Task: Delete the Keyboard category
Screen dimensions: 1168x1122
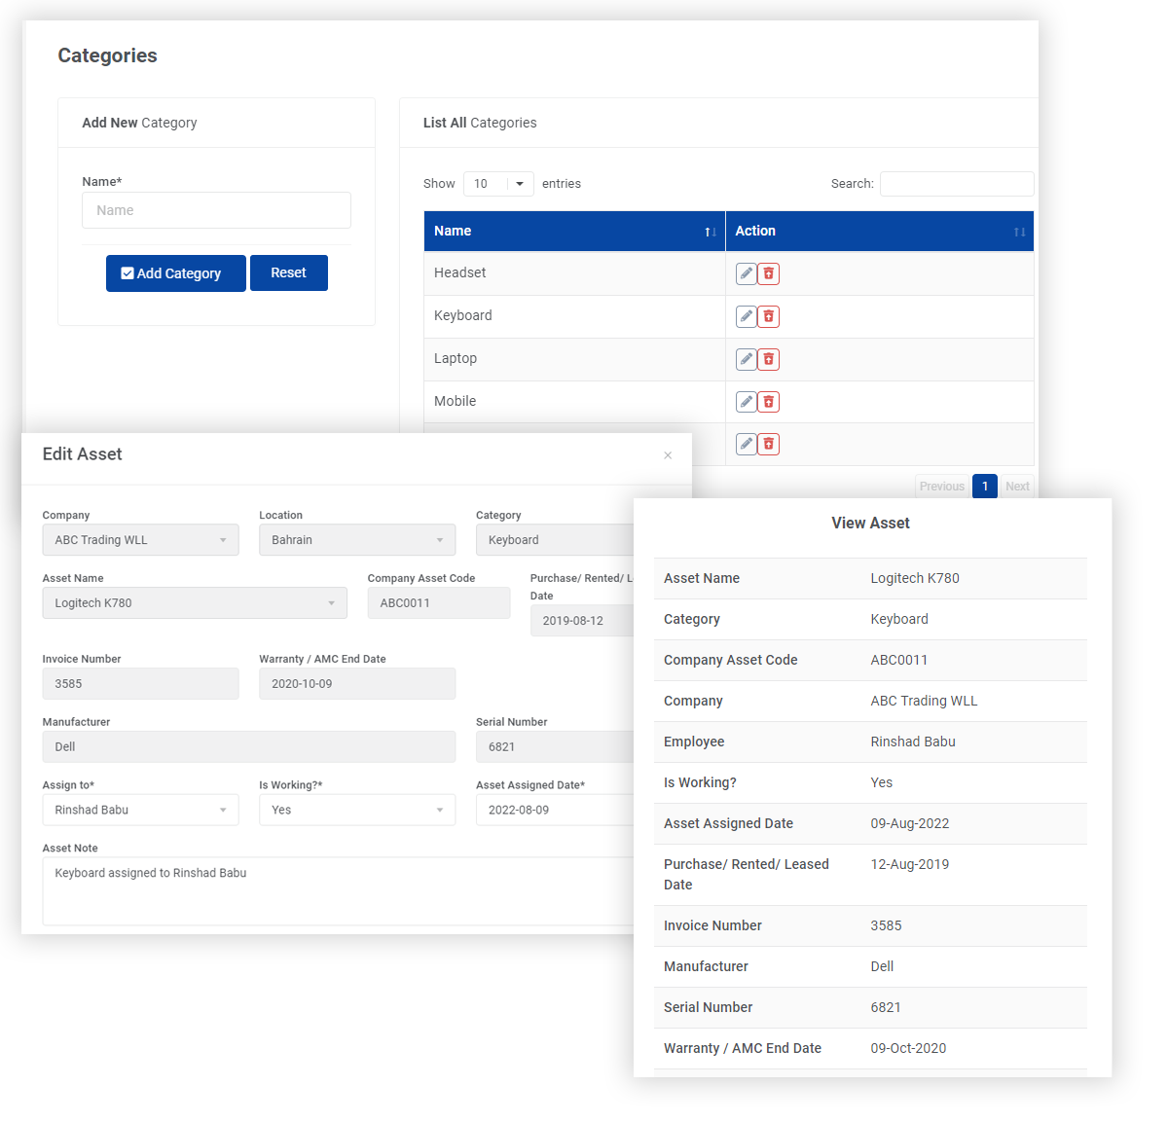Action: 768,316
